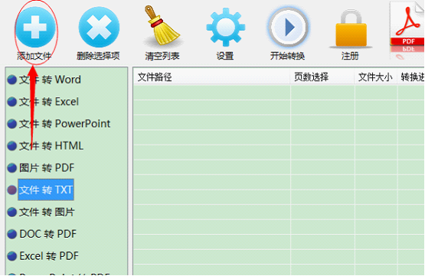Open Settings (设置) gear icon
The image size is (425, 276).
coord(225,27)
